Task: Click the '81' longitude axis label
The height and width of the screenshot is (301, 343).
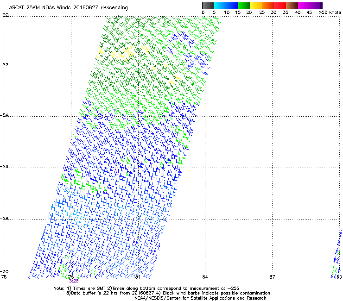Action: coord(138,277)
